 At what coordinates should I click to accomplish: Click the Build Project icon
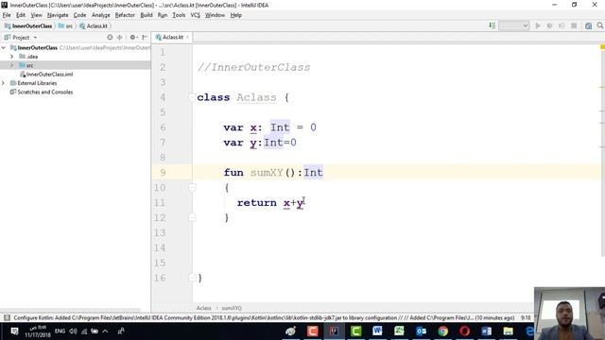(492, 25)
